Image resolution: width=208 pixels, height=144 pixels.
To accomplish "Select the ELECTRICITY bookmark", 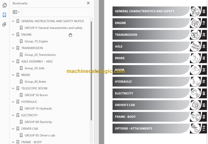I will pyautogui.click(x=30, y=115).
